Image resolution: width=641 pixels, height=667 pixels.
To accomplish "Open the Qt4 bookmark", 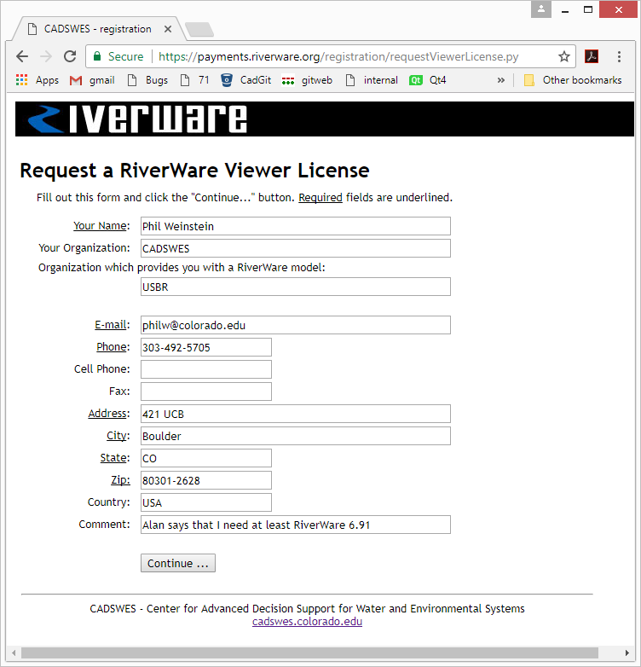I will (428, 80).
